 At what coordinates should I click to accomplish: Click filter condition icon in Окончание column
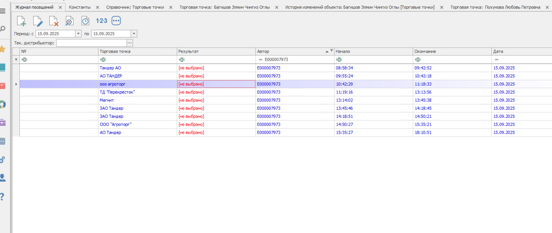pos(418,60)
